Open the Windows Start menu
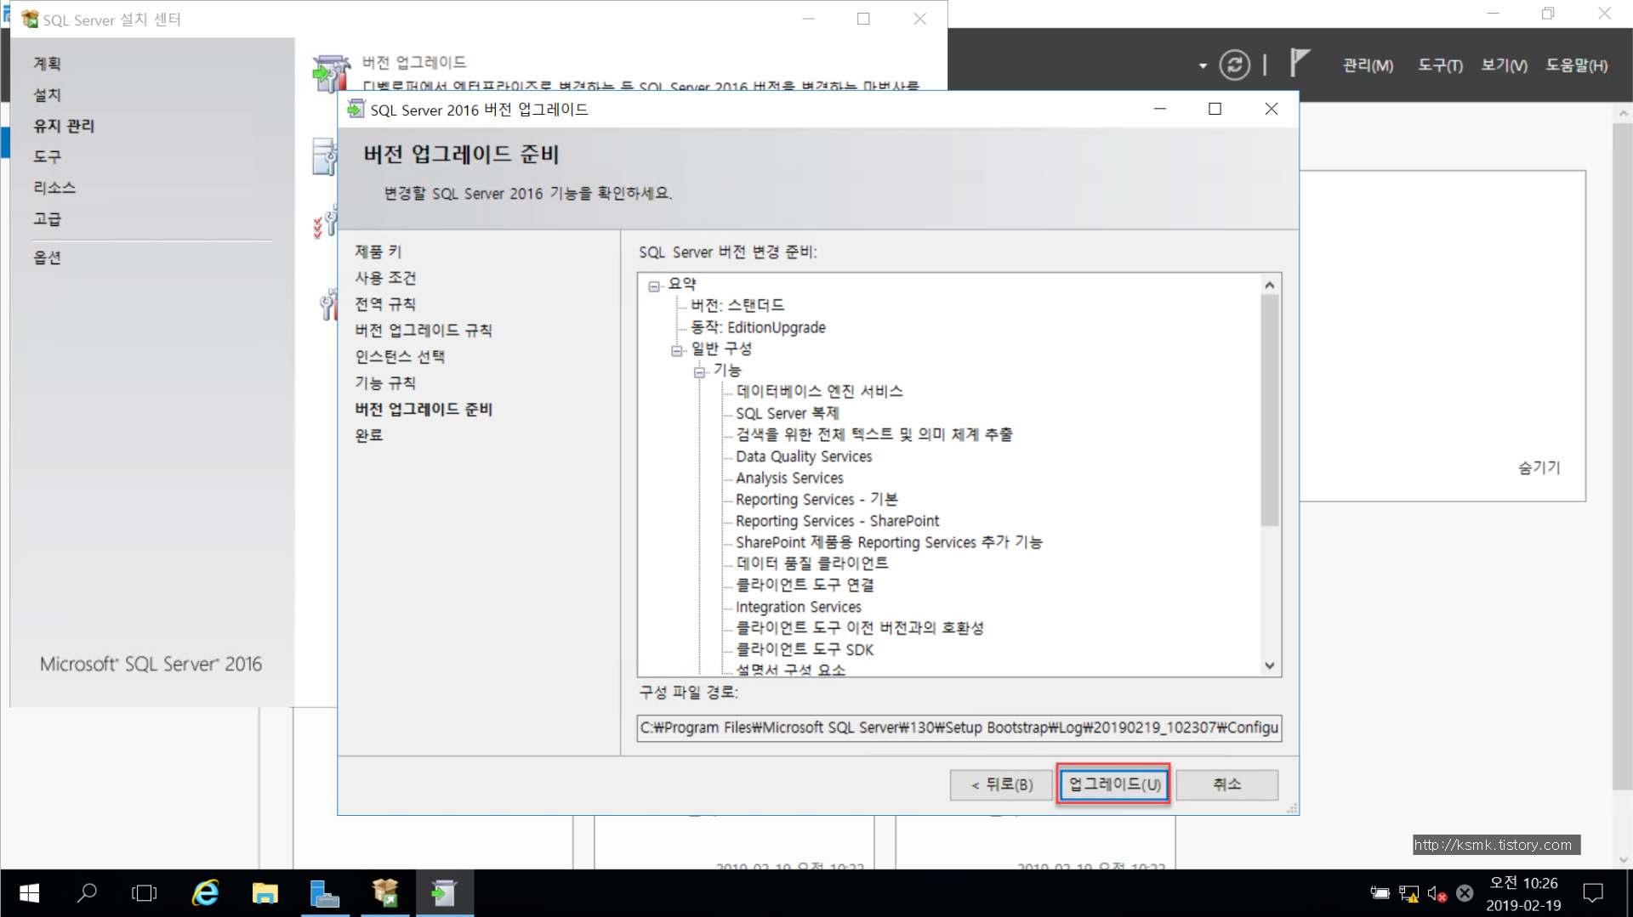Image resolution: width=1633 pixels, height=917 pixels. pyautogui.click(x=29, y=893)
